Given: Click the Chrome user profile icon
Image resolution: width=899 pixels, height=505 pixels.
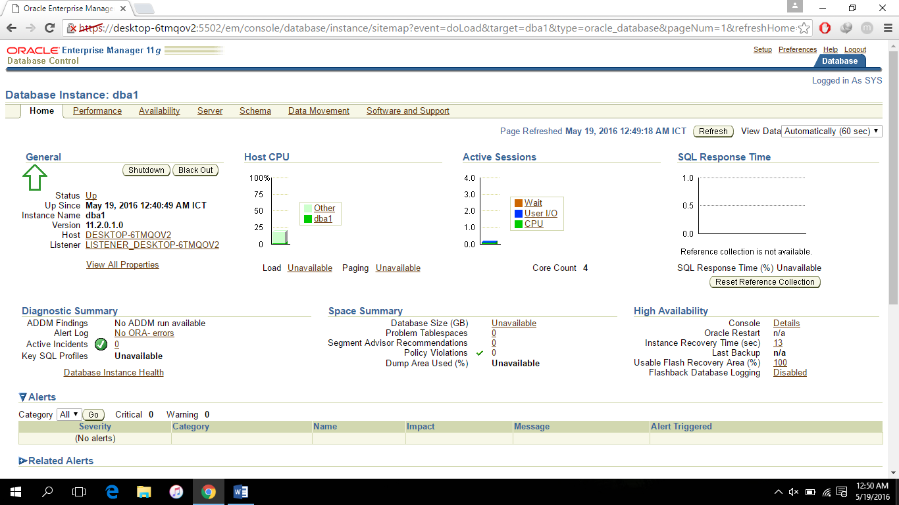Looking at the screenshot, I should click(795, 6).
